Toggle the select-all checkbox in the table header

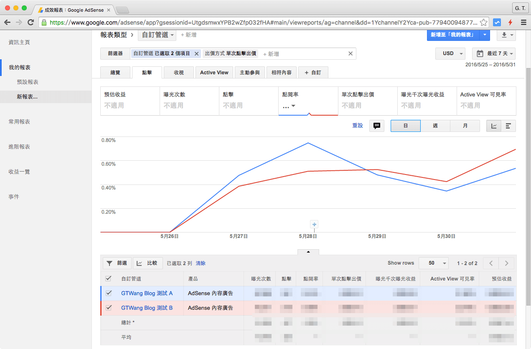click(x=109, y=278)
